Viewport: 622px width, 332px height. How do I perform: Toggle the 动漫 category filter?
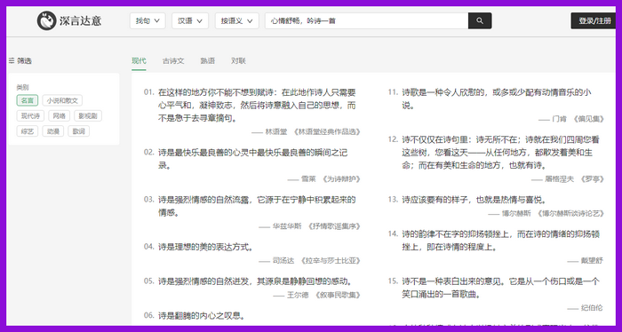pos(53,131)
